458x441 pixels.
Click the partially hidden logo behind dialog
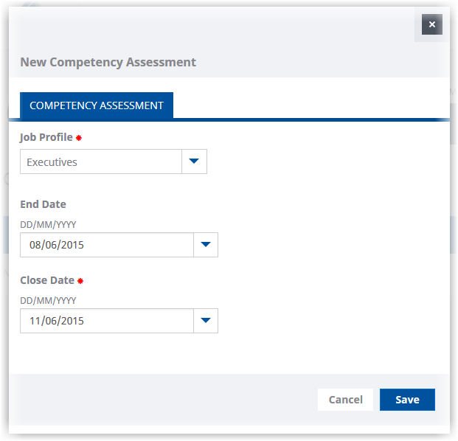pos(30,4)
